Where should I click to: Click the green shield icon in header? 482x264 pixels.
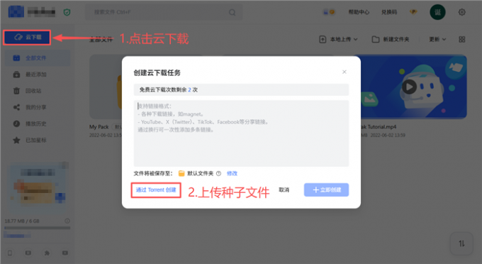pos(67,12)
